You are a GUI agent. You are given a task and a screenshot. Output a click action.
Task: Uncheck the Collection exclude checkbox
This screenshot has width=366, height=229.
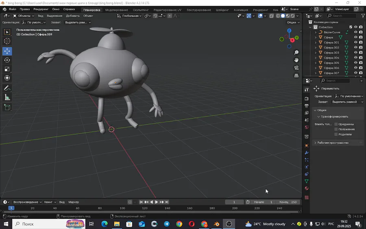[x=351, y=27]
